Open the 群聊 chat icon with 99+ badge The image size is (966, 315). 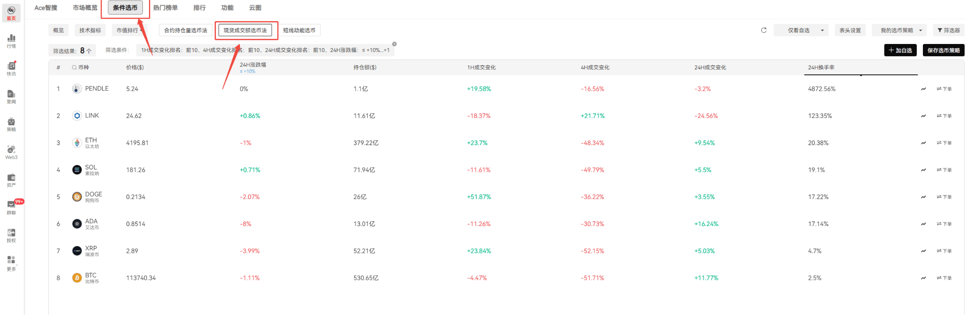point(11,207)
